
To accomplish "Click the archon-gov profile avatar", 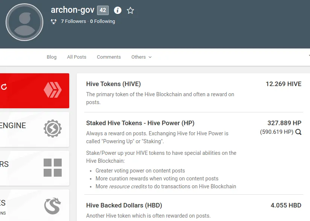I will coord(24,22).
